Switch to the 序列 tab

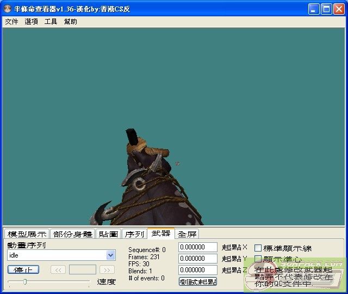134,234
